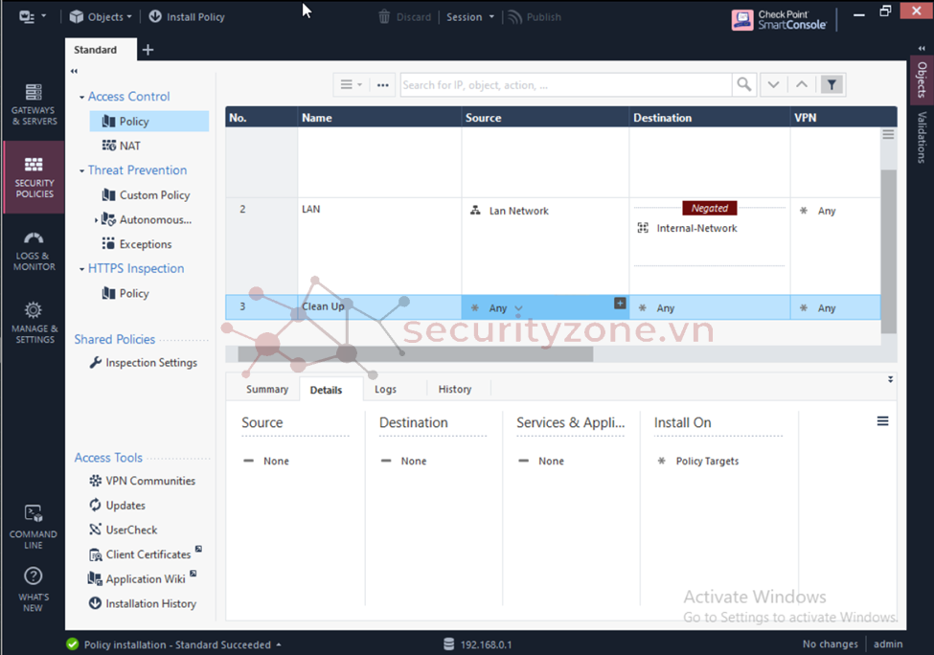Click the Destination column header
934x655 pixels.
[710, 117]
